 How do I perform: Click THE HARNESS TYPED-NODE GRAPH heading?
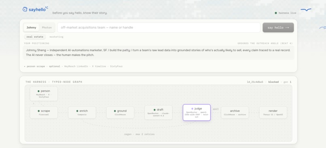[x=54, y=82]
